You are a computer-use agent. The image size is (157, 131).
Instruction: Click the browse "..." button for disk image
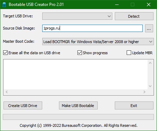(x=149, y=28)
